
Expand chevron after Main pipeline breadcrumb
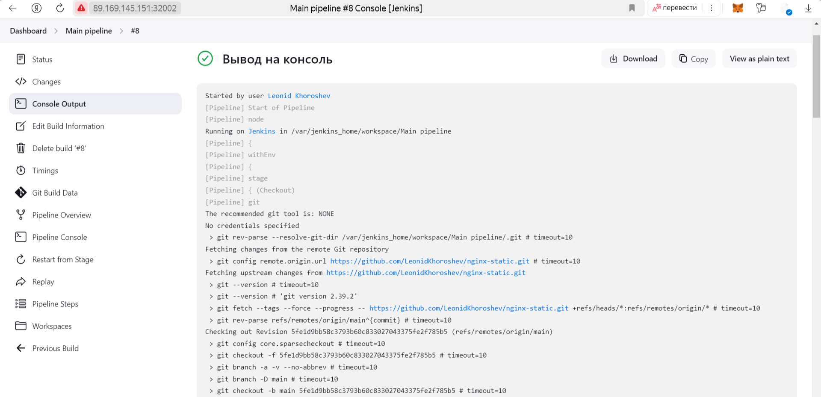[x=121, y=31]
